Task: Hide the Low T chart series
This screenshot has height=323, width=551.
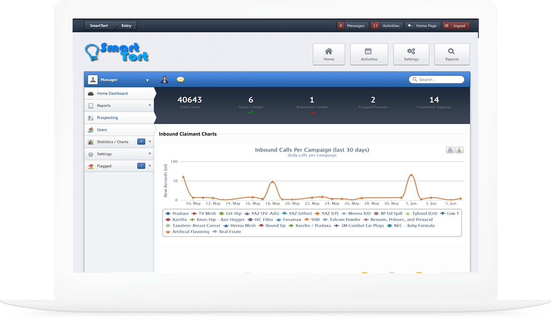Action: 449,213
